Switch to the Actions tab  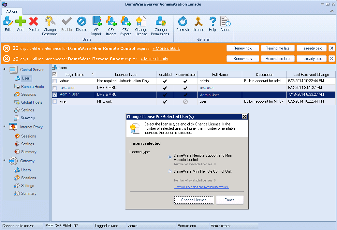12,11
